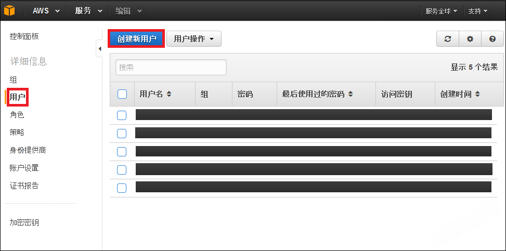
Task: Open the 用户操作 dropdown button
Action: click(194, 38)
